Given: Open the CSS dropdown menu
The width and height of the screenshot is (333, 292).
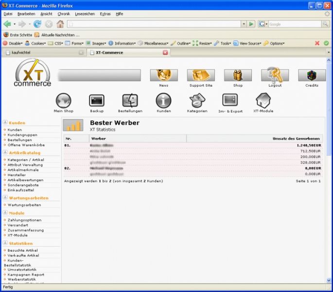Looking at the screenshot, I should pyautogui.click(x=55, y=43).
